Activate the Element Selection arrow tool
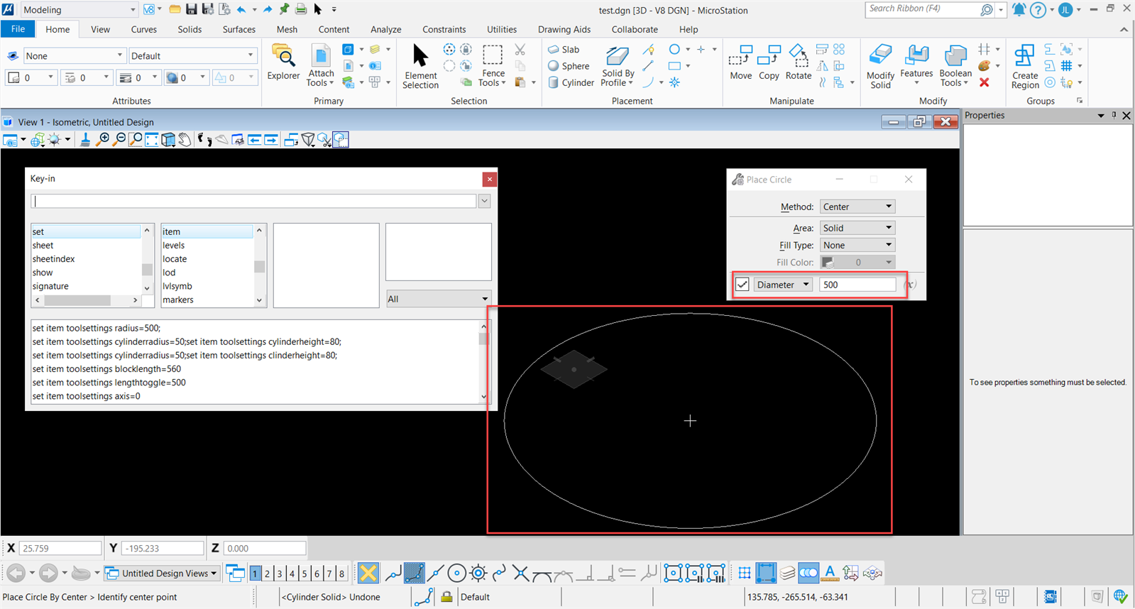 pos(420,66)
